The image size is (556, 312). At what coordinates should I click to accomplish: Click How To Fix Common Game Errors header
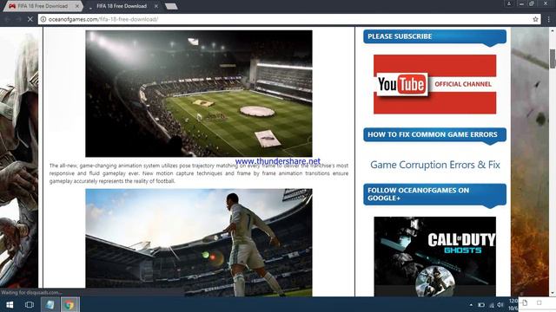434,134
